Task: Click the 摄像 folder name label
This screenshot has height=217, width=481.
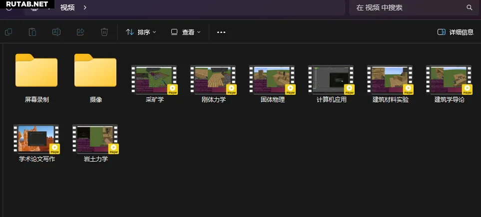Action: [96, 100]
